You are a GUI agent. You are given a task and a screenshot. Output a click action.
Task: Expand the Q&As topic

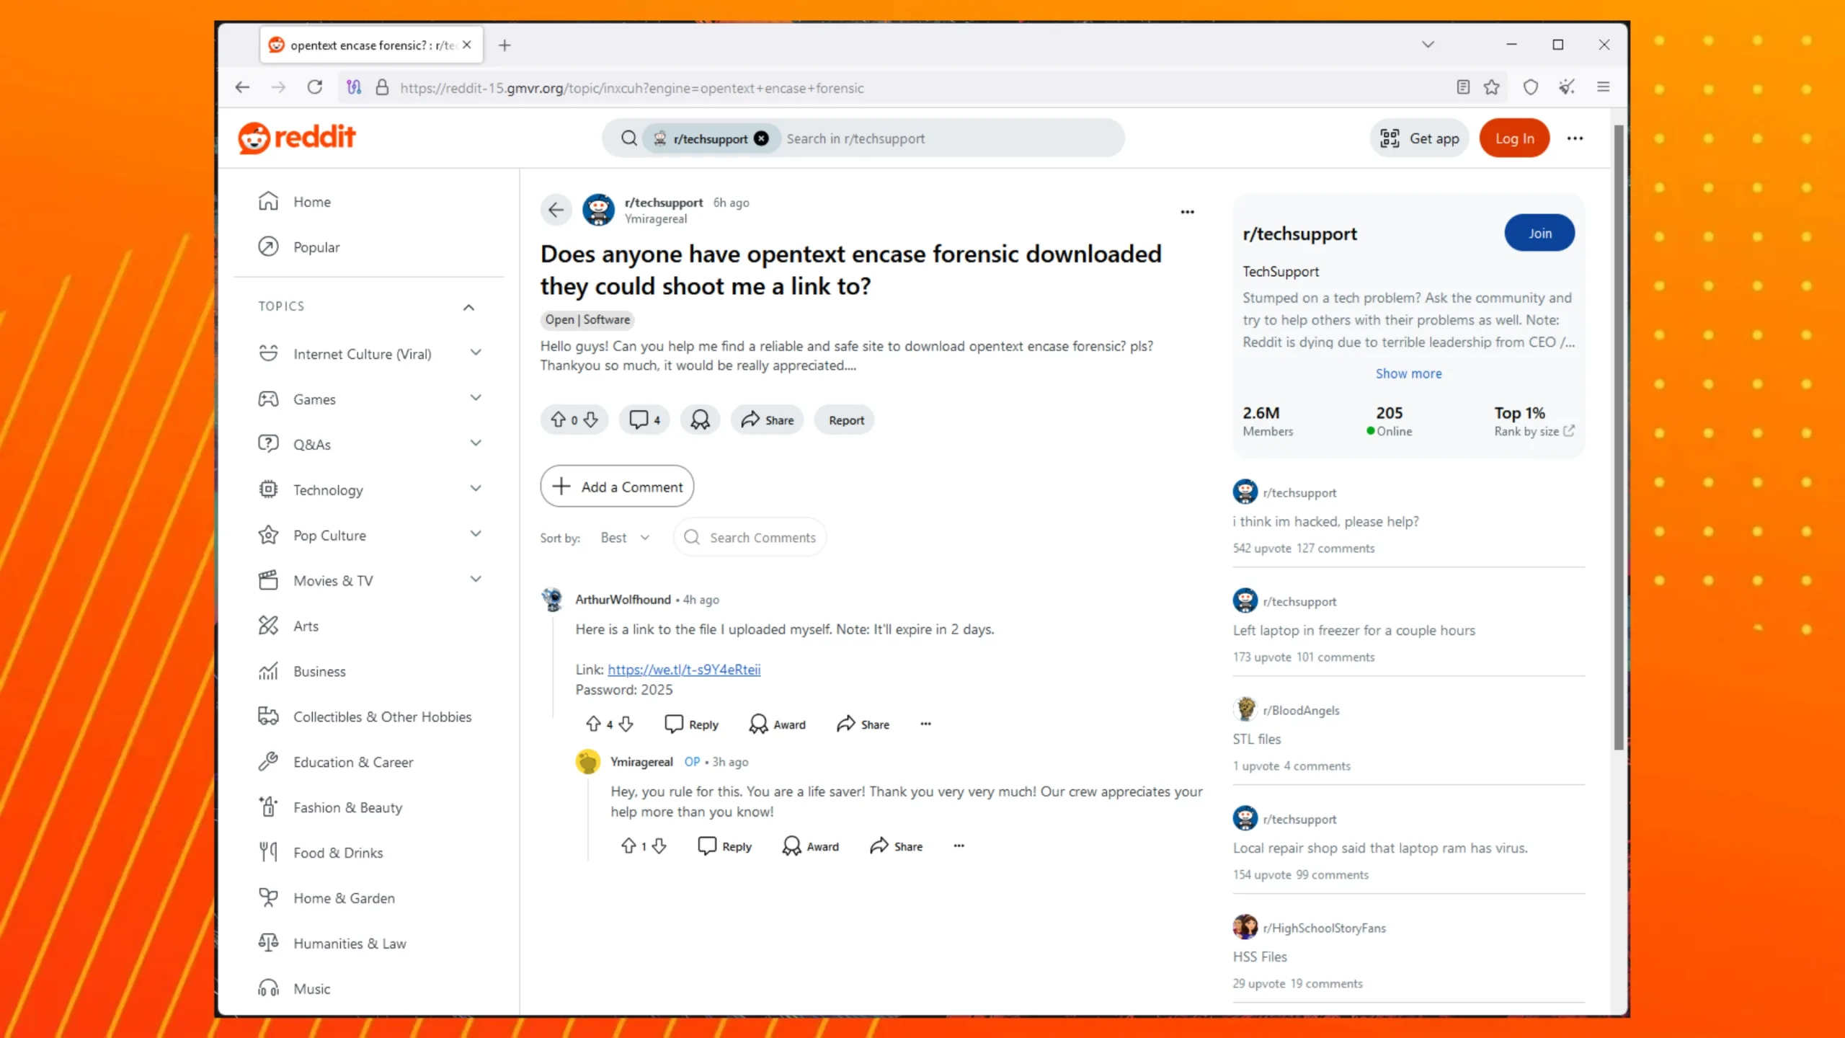pyautogui.click(x=476, y=443)
